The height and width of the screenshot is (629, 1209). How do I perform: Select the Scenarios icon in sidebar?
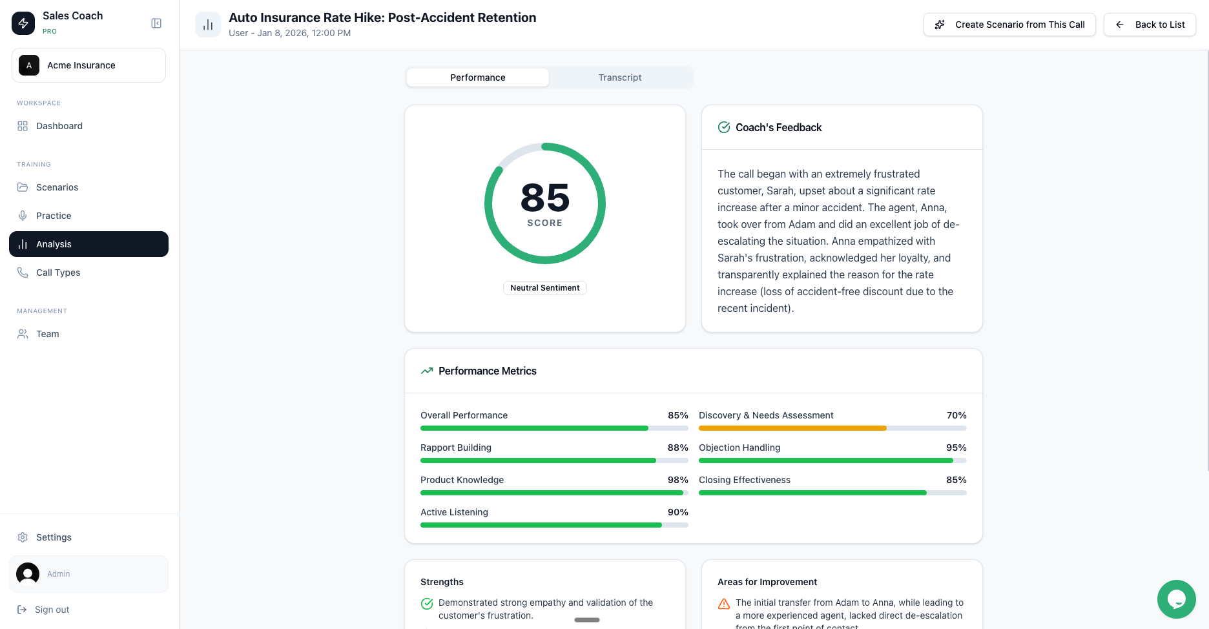pos(23,187)
